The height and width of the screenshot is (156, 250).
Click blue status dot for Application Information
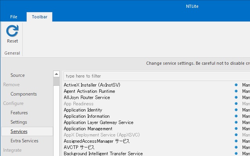coord(236,116)
